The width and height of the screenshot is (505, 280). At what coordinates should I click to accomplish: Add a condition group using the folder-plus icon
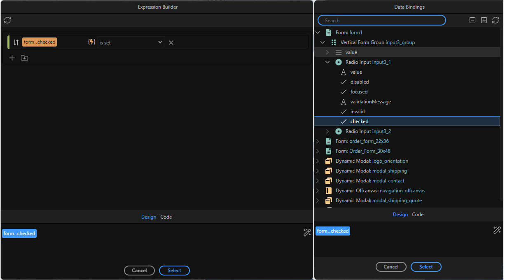(24, 58)
